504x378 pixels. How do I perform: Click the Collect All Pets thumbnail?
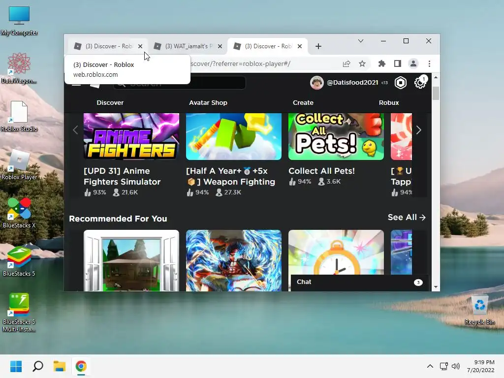pos(336,136)
